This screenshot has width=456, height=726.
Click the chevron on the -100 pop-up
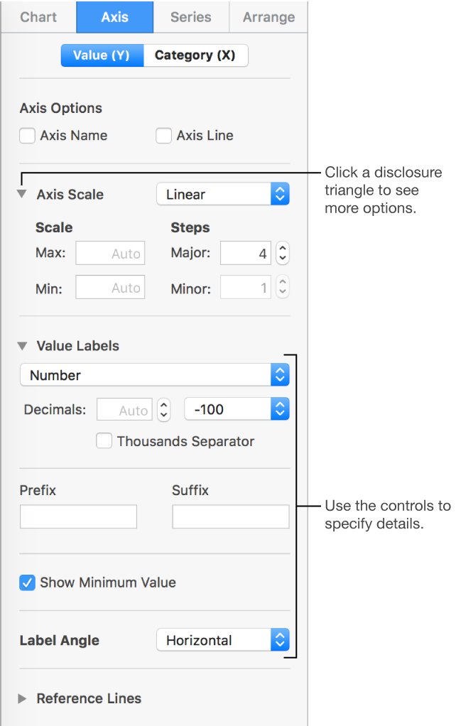point(279,408)
